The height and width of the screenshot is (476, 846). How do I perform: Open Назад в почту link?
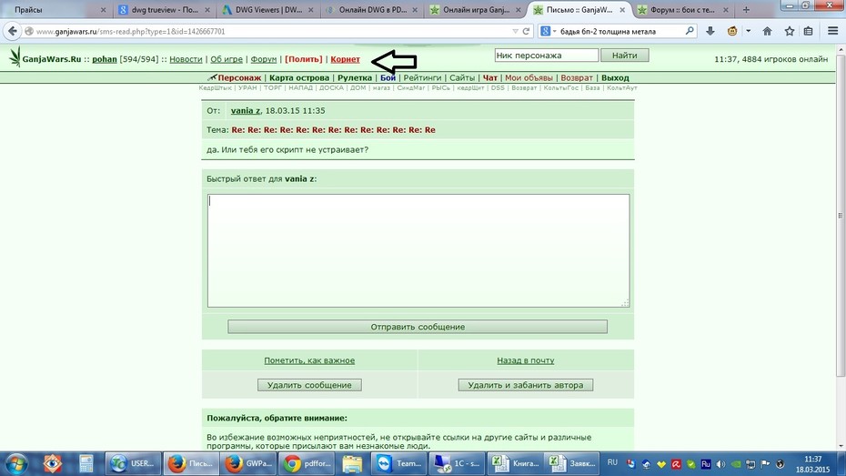[x=526, y=360]
